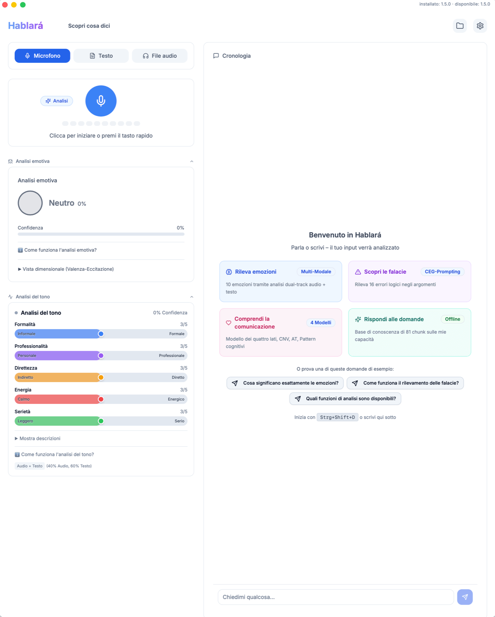Click the Multi-Modale badge on Rileva emozioni
Image resolution: width=495 pixels, height=617 pixels.
pyautogui.click(x=316, y=271)
